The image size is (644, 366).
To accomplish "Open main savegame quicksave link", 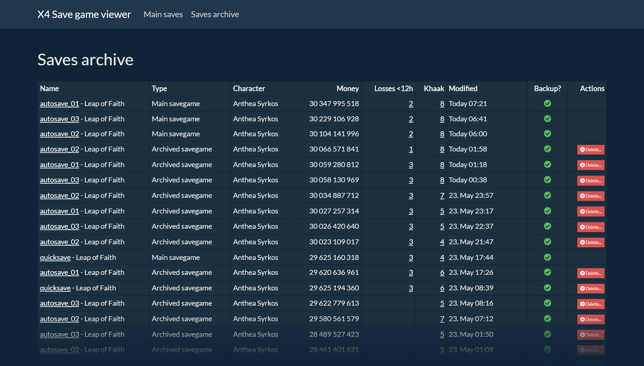I will coord(55,258).
